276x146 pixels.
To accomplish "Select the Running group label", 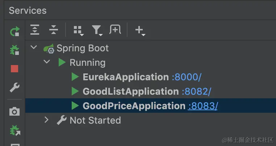I will click(x=88, y=63).
